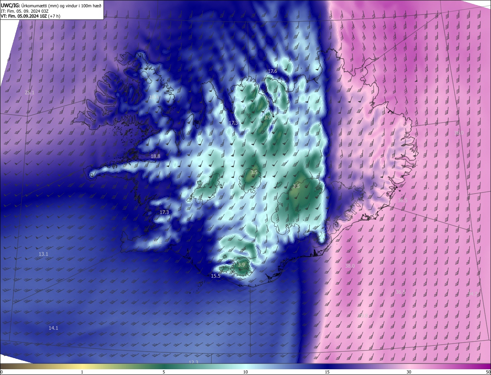Screen dimensions: 491x375
Task: Click the 12.3 value label above the colorbar
Action: click(x=194, y=362)
